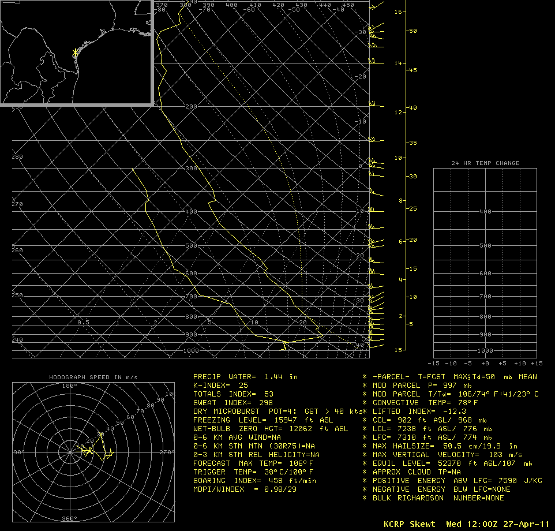Select the "90°" label on the hodograph

coord(18,453)
